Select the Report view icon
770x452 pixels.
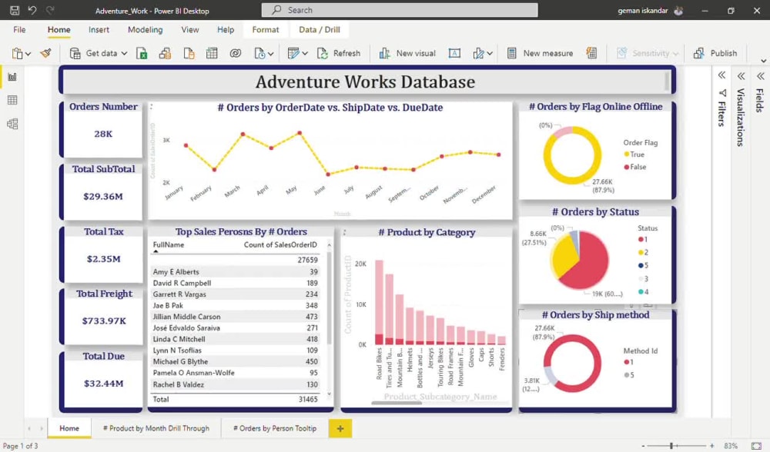click(12, 77)
